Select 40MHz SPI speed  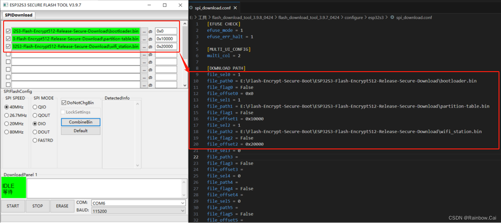[x=6, y=107]
